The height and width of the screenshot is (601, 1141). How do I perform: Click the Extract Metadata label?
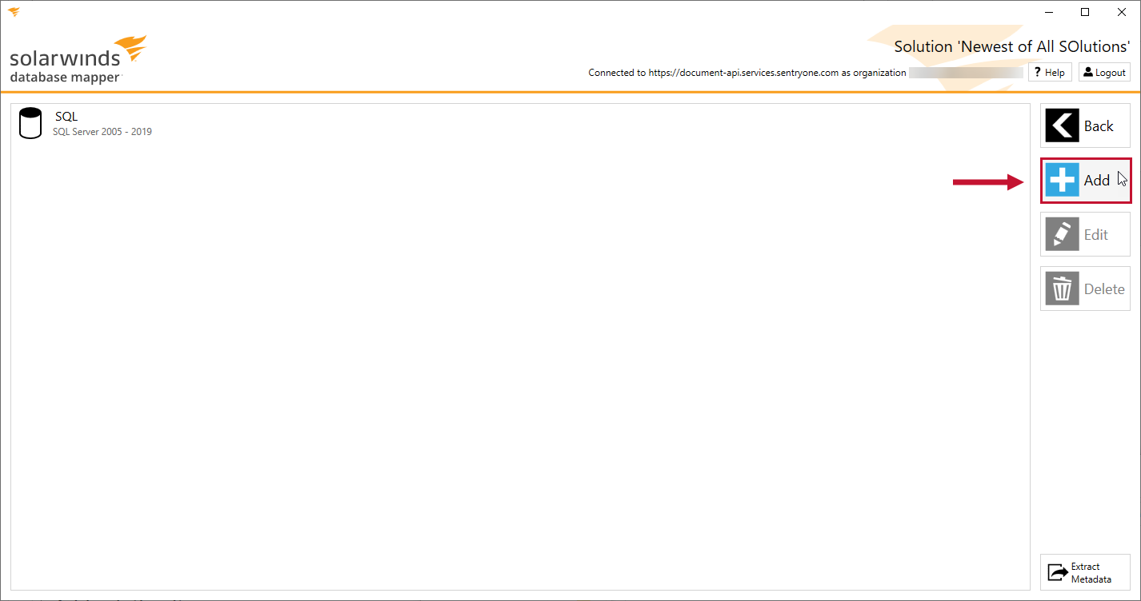pos(1091,572)
